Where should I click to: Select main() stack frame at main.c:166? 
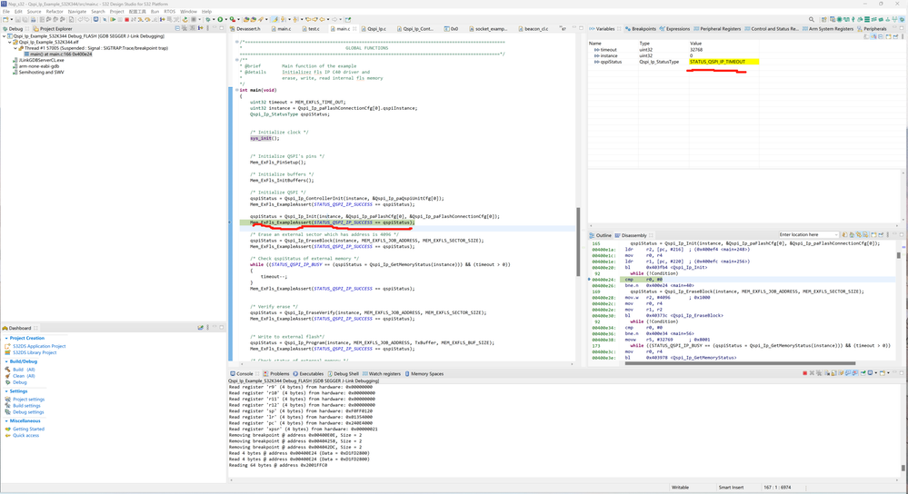60,54
